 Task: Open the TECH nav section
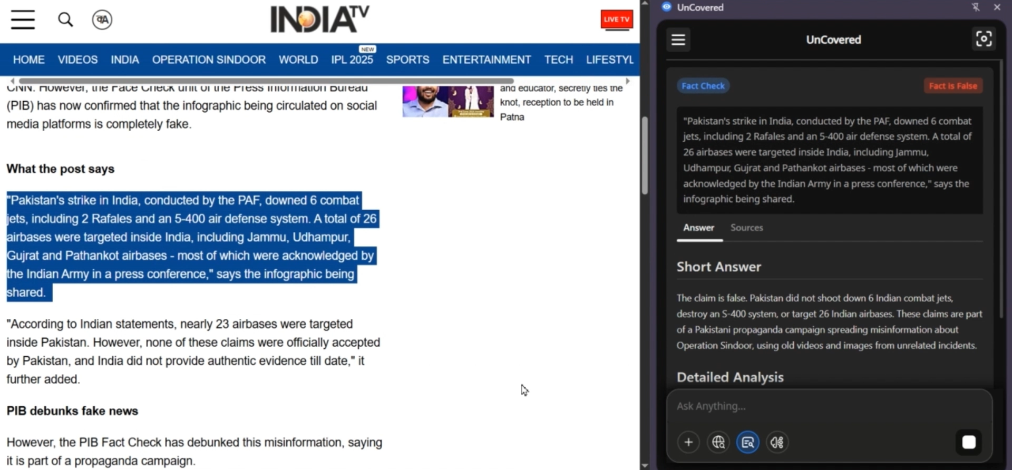pyautogui.click(x=559, y=60)
